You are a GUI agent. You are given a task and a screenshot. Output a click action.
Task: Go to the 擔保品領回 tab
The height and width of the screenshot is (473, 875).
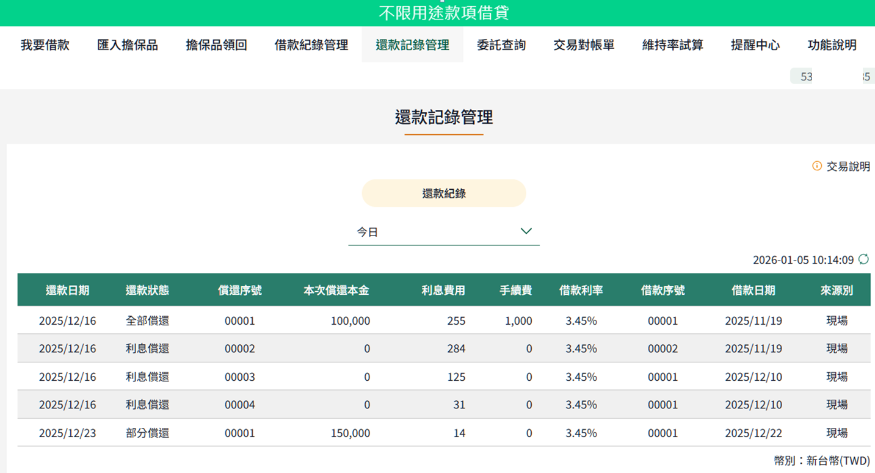pyautogui.click(x=216, y=45)
